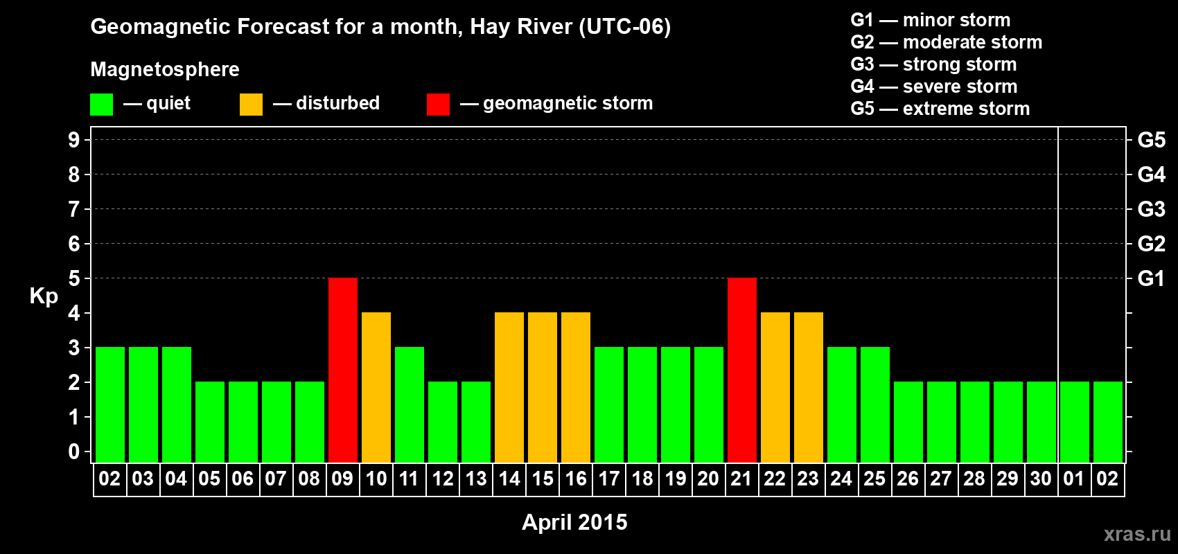Click the green bar for April 11
The width and height of the screenshot is (1178, 554).
pyautogui.click(x=410, y=404)
